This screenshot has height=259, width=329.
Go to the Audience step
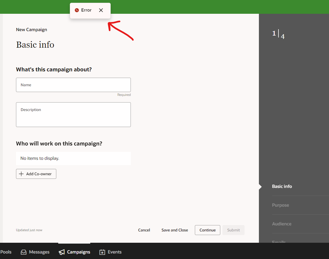point(282,224)
